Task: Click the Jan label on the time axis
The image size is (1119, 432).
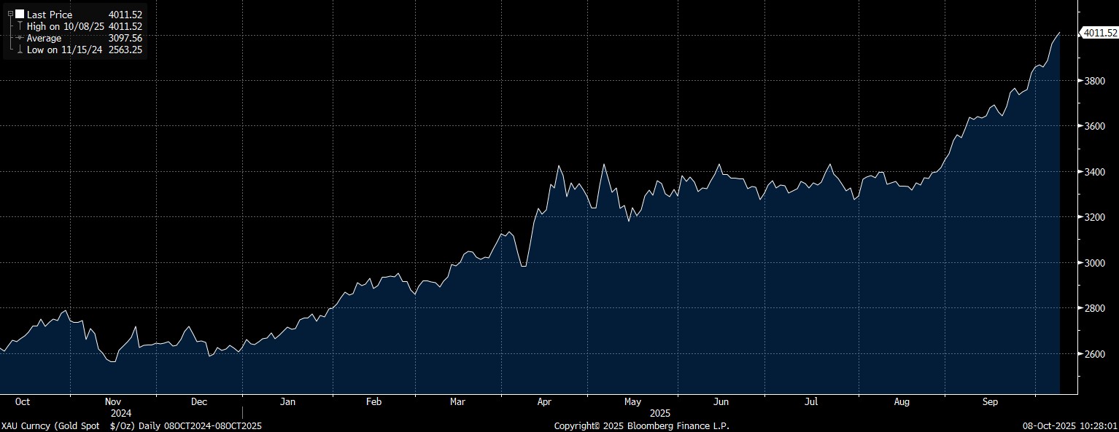Action: 287,401
